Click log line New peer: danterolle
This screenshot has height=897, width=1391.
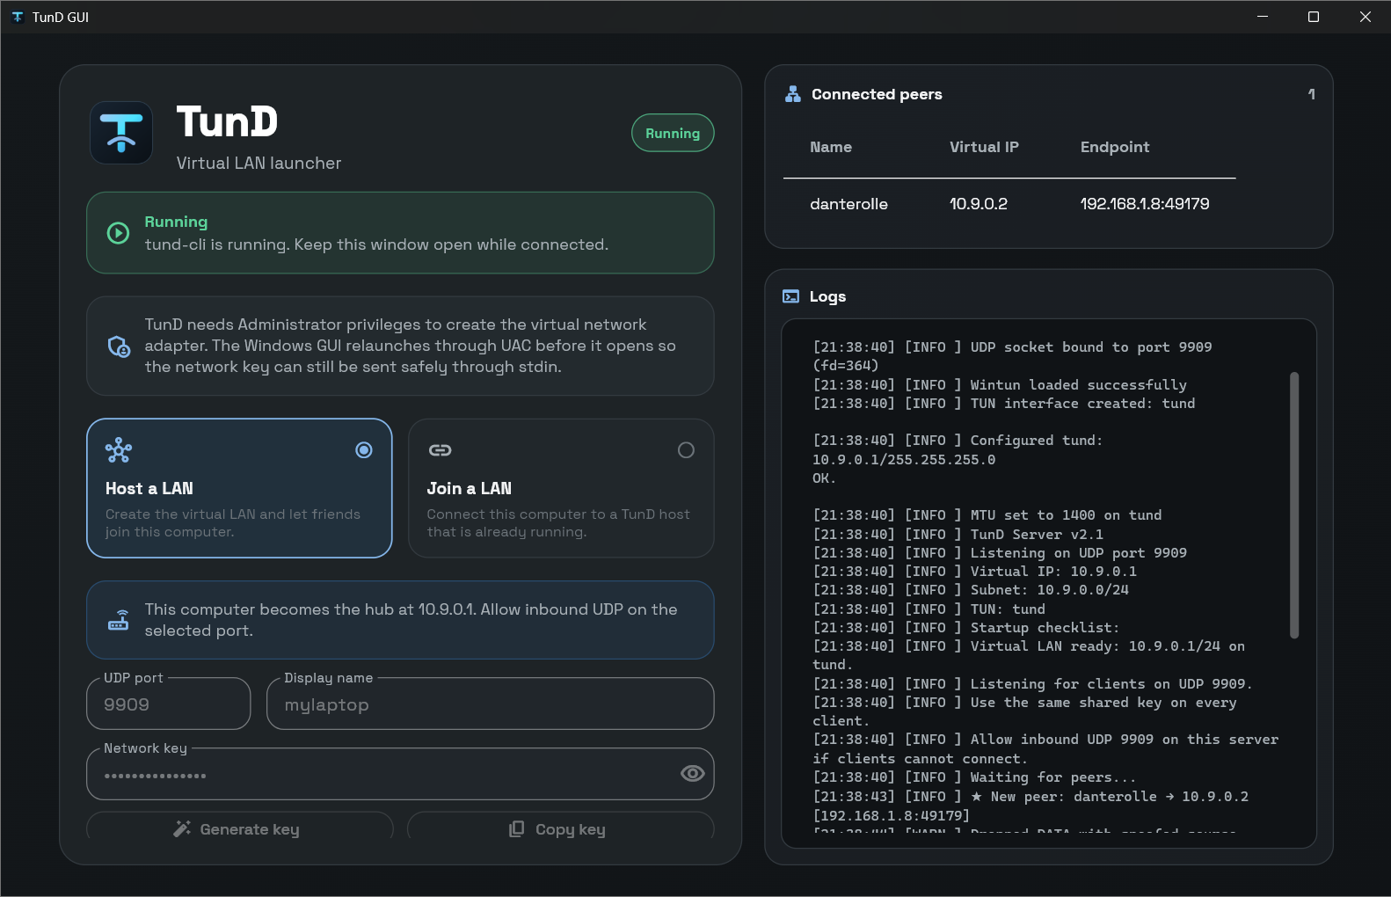pos(1031,806)
